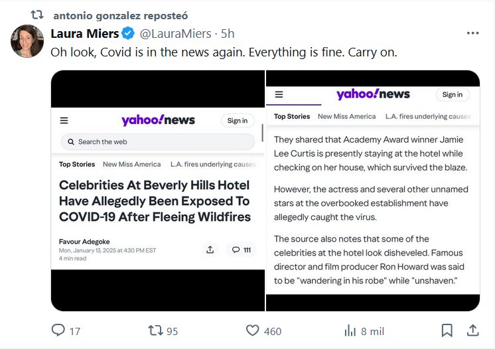Viewport: 495px width, 349px height.
Task: Click Search the web field
Action: pos(158,141)
